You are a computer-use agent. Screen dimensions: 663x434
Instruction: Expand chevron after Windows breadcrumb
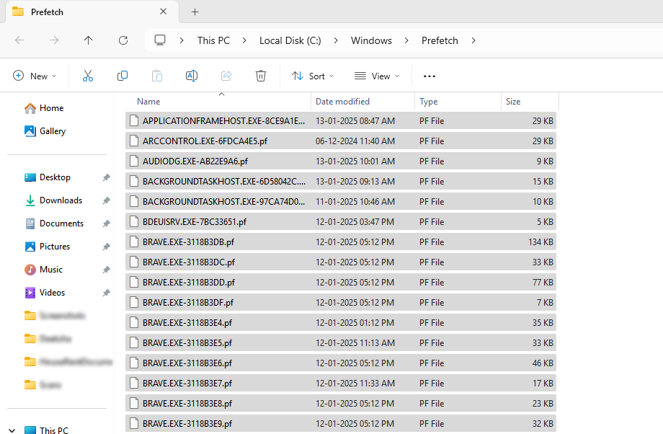pos(406,40)
